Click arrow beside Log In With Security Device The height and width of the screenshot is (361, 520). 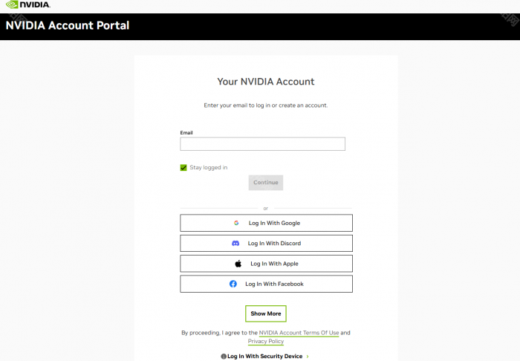[308, 357]
